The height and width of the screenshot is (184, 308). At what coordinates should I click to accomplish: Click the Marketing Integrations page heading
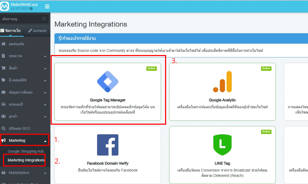pyautogui.click(x=91, y=24)
